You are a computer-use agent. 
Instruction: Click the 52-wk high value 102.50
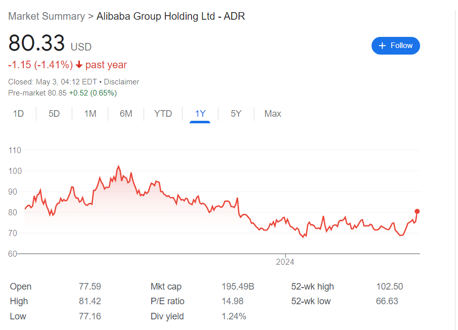[x=389, y=287]
